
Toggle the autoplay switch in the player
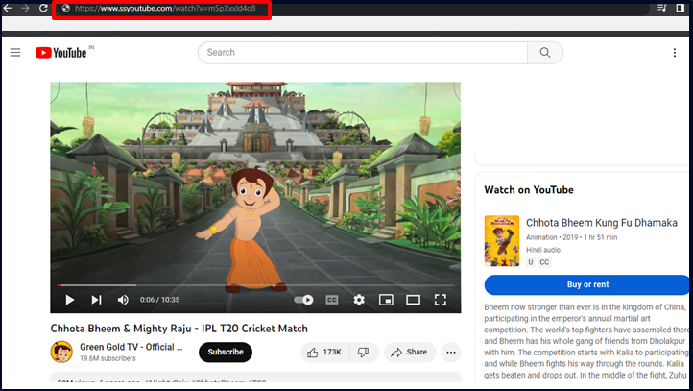coord(303,300)
